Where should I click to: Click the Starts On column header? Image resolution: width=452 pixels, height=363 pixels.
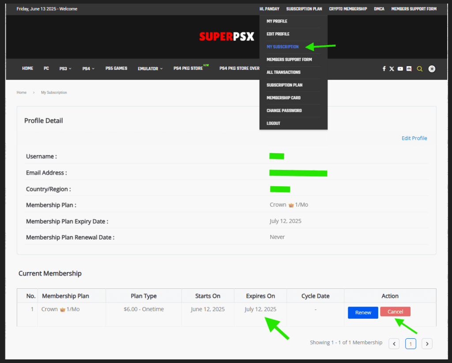[207, 296]
